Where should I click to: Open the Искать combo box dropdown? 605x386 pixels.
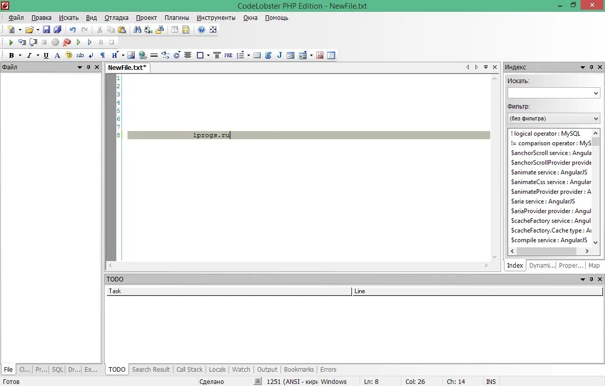point(596,93)
